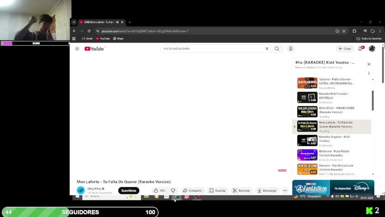Image resolution: width=385 pixels, height=217 pixels.
Task: Go back with the browser arrow
Action: point(74,31)
